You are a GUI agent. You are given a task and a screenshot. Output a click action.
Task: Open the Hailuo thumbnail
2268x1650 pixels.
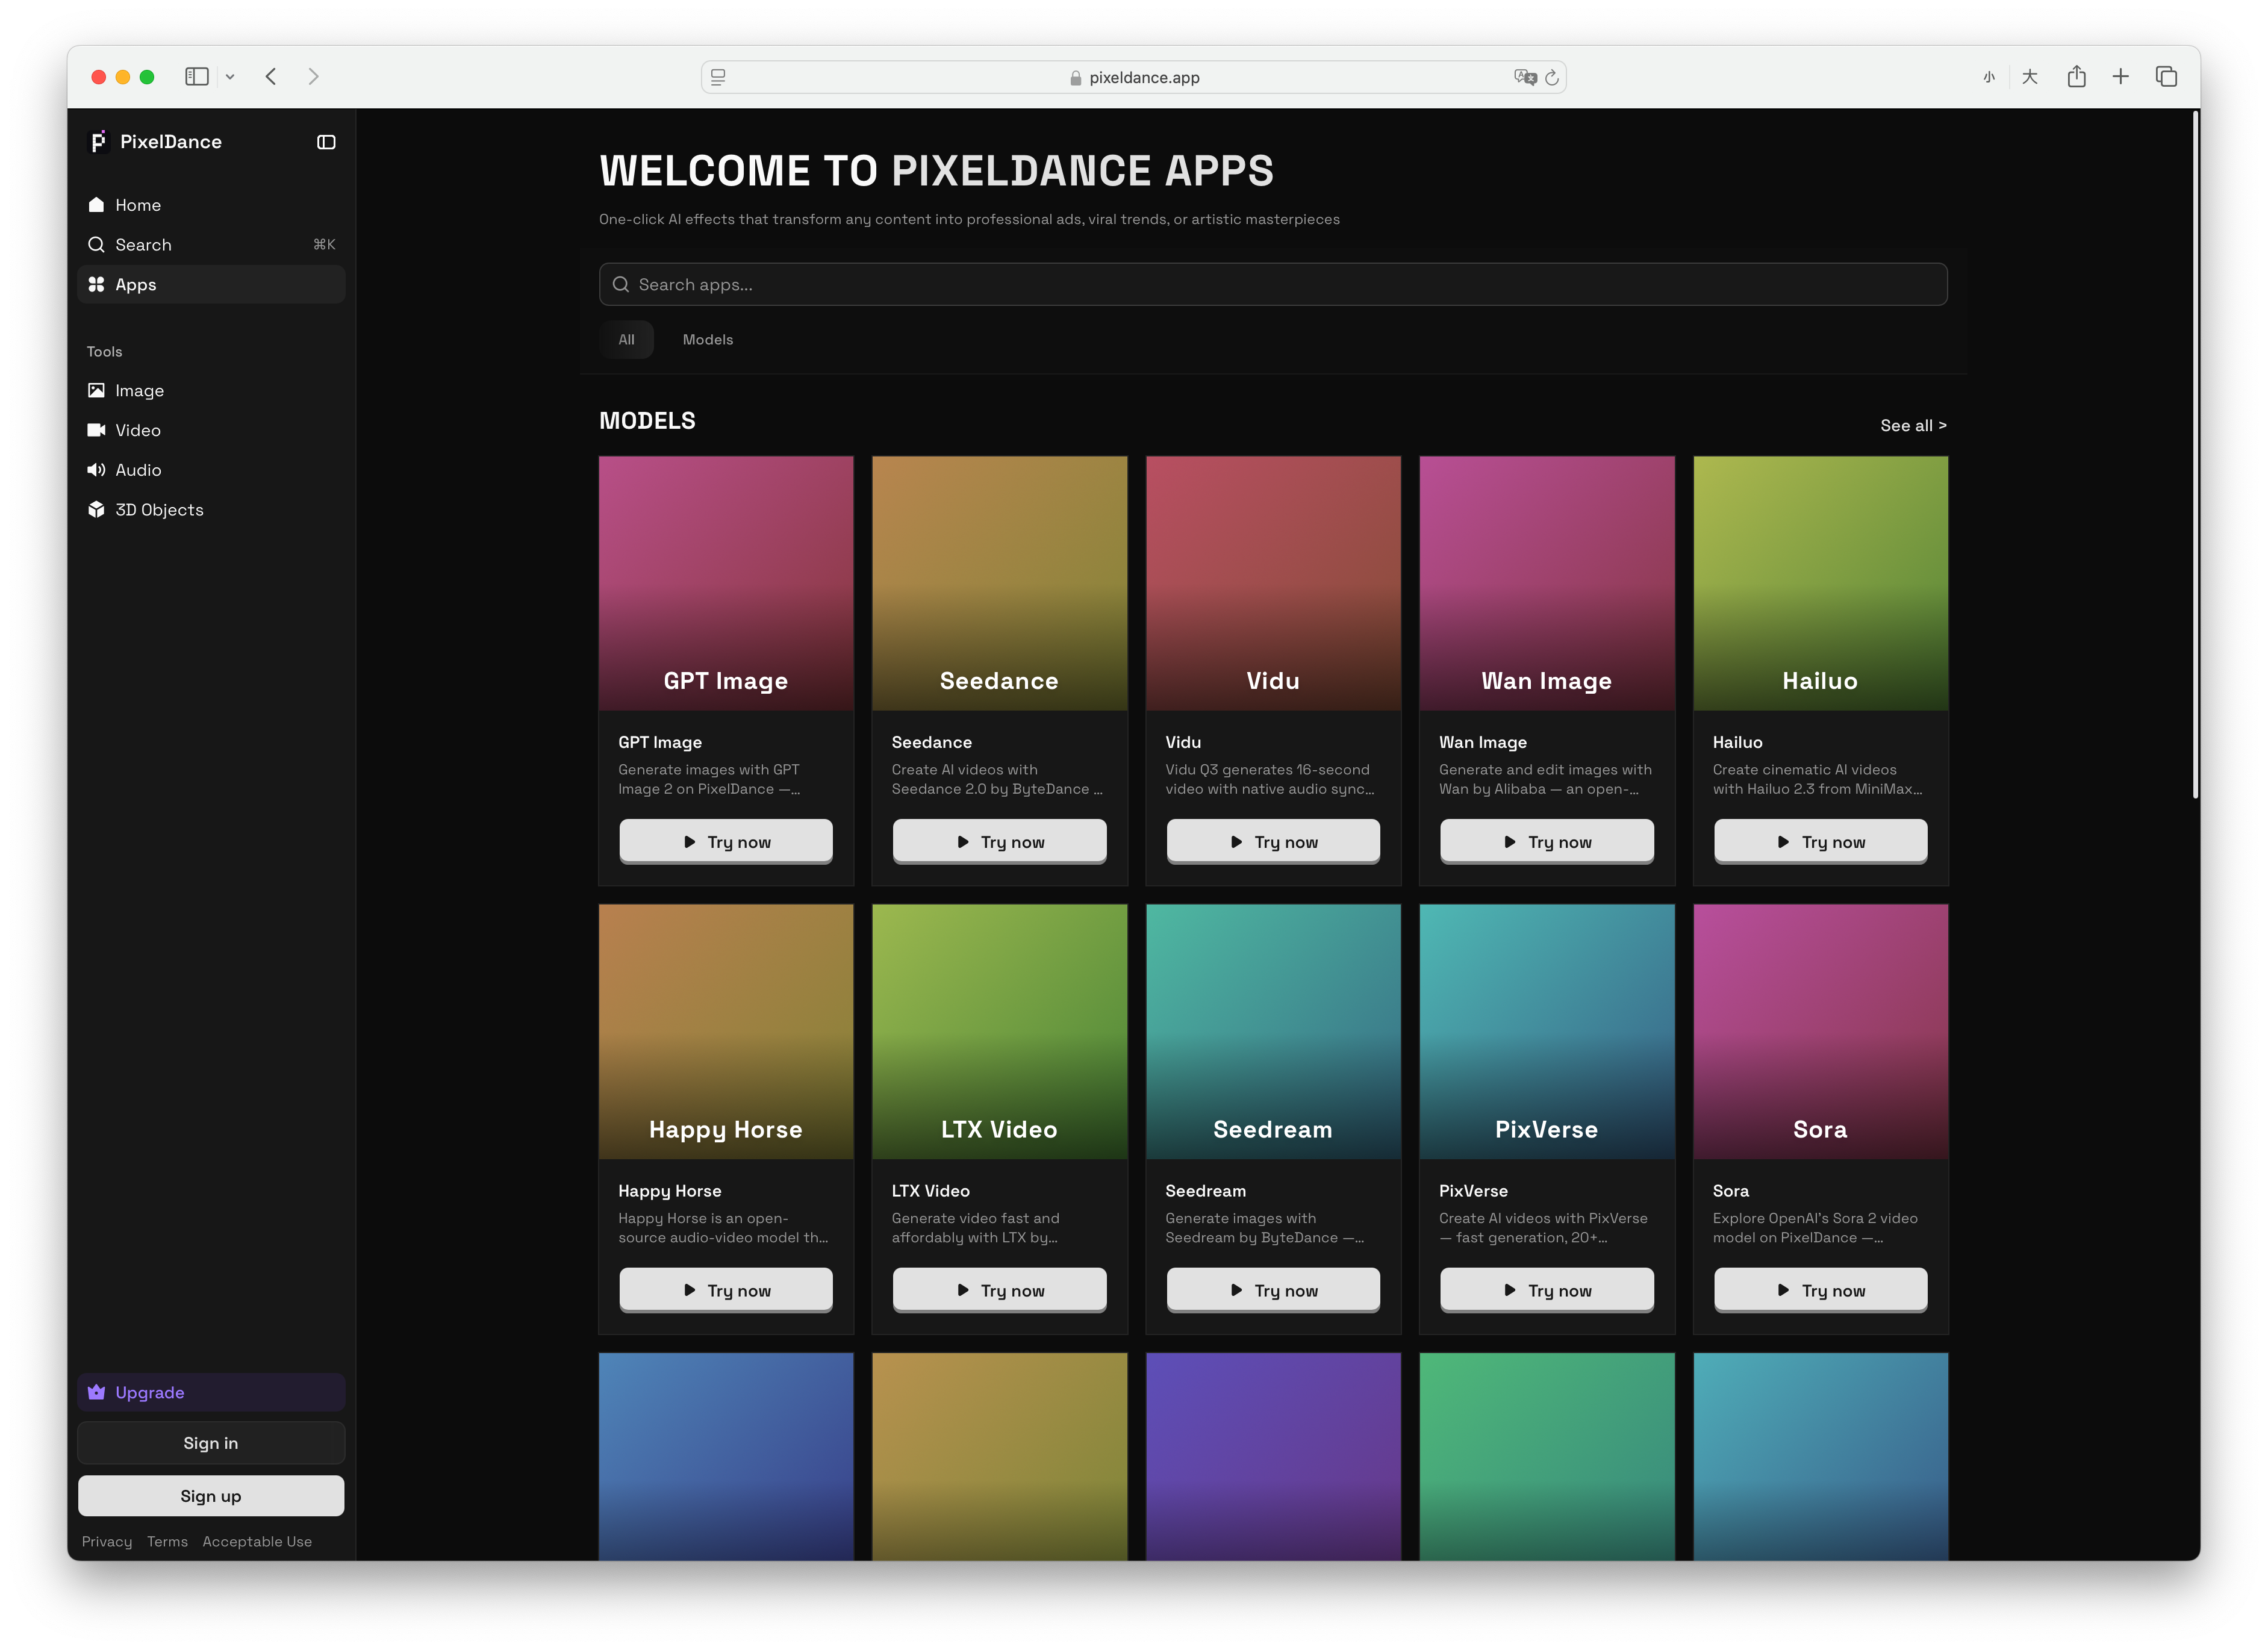tap(1820, 584)
